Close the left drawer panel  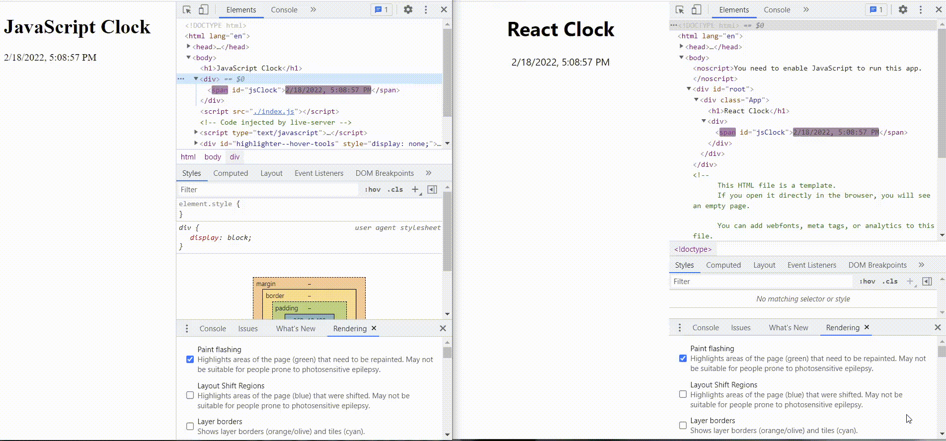coord(443,328)
